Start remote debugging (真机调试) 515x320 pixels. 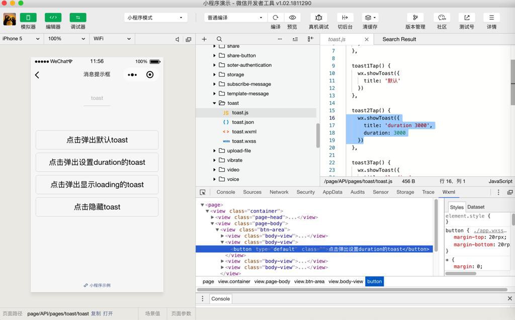click(x=318, y=18)
